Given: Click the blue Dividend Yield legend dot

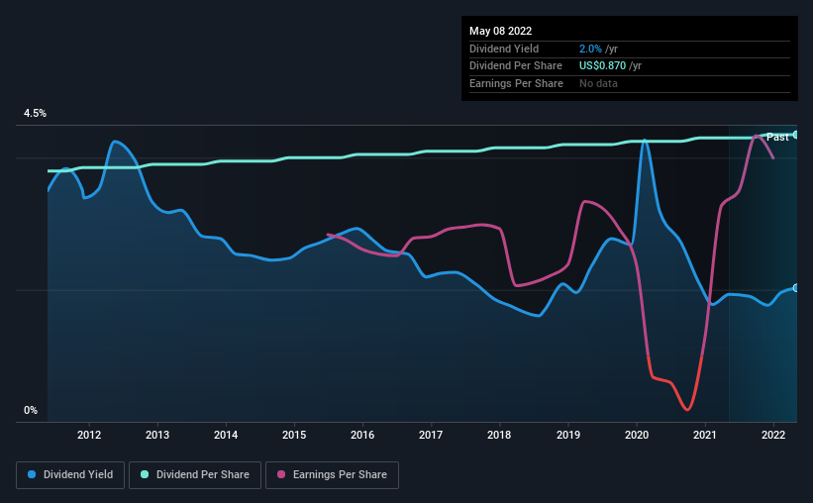Looking at the screenshot, I should click(x=32, y=474).
